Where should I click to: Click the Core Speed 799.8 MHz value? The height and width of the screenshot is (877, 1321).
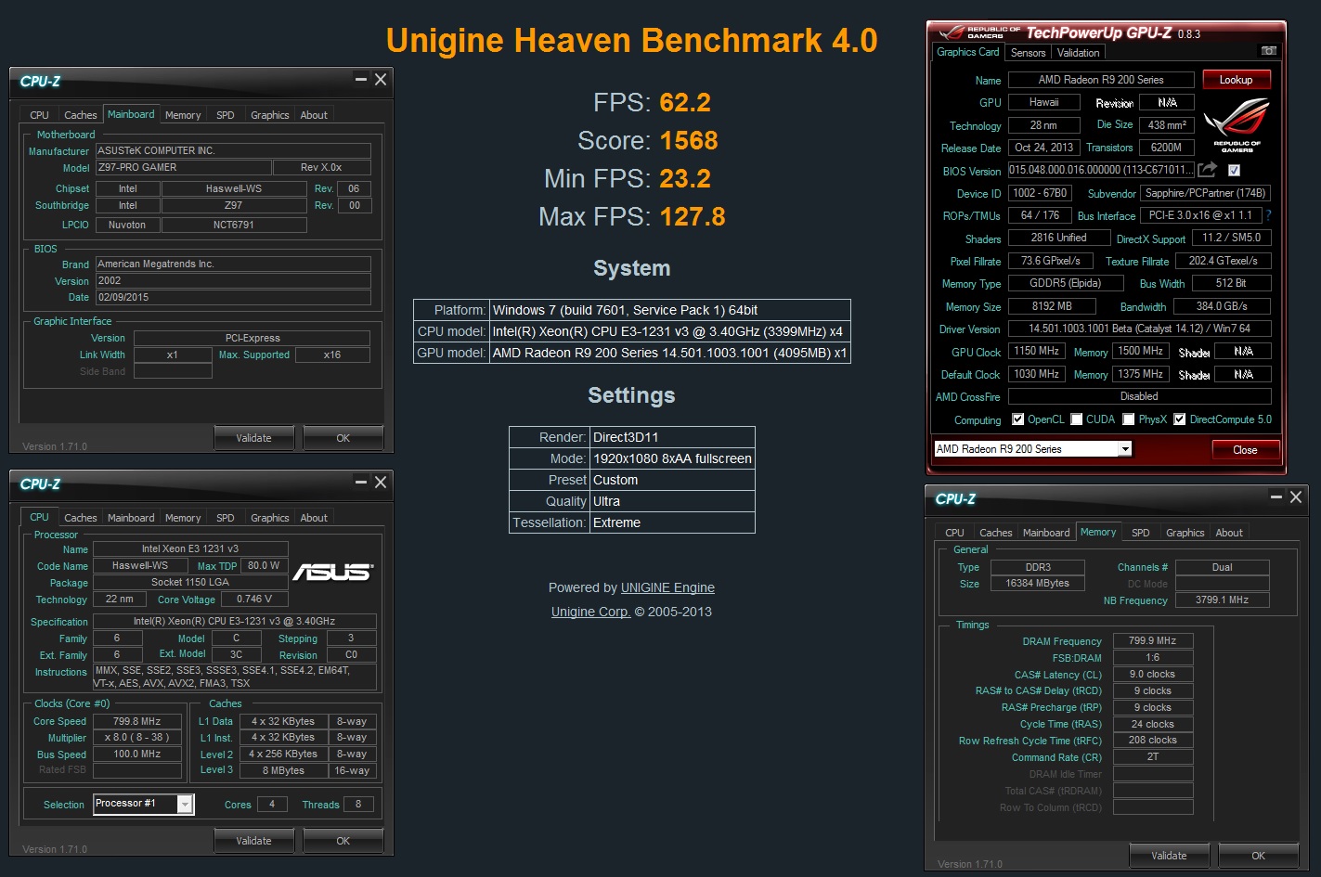pyautogui.click(x=137, y=721)
